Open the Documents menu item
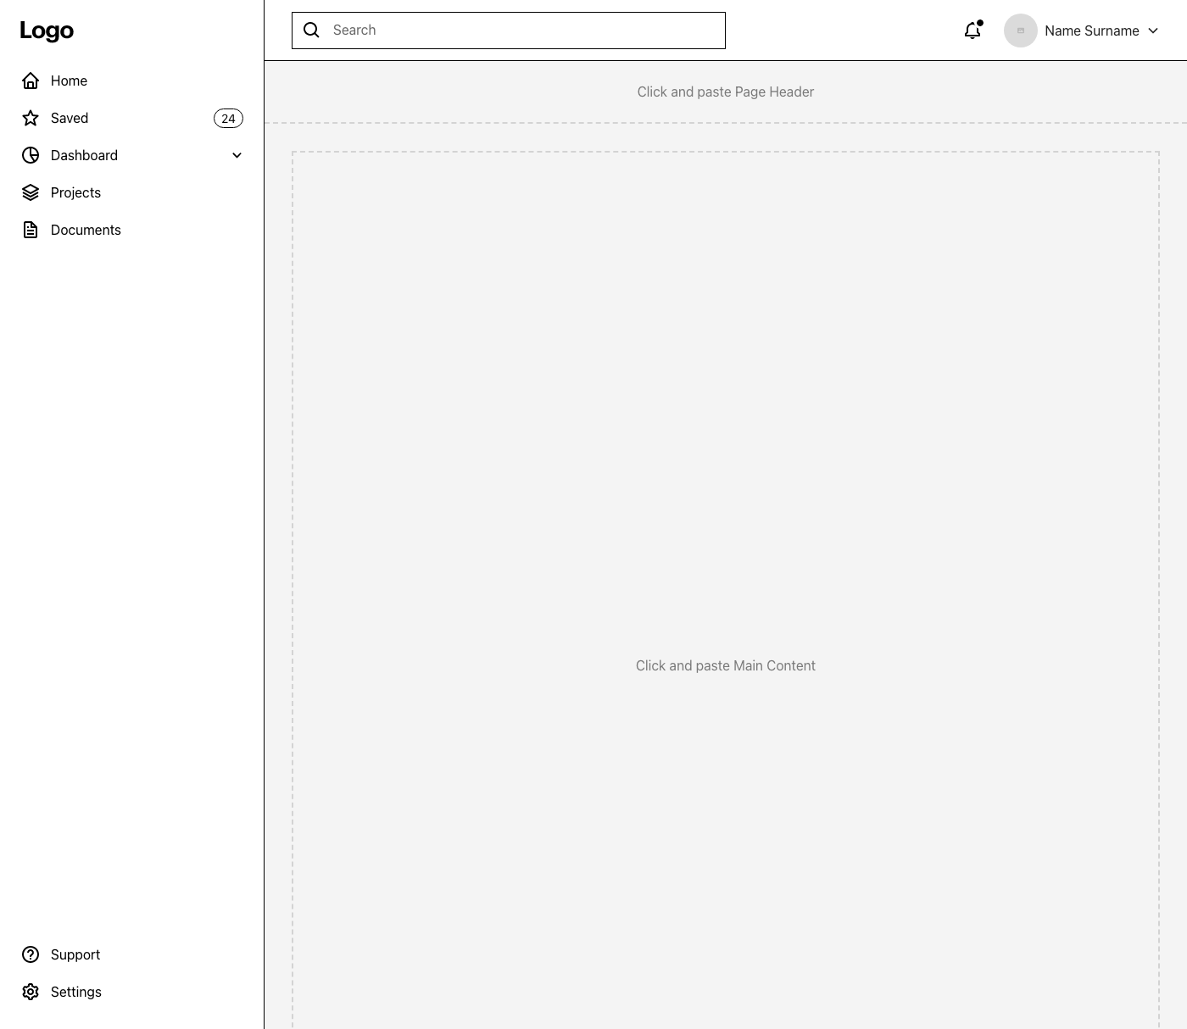This screenshot has width=1187, height=1029. click(x=131, y=230)
